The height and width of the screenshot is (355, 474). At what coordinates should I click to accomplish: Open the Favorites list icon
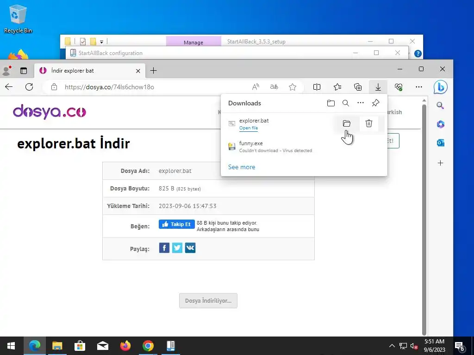point(337,87)
